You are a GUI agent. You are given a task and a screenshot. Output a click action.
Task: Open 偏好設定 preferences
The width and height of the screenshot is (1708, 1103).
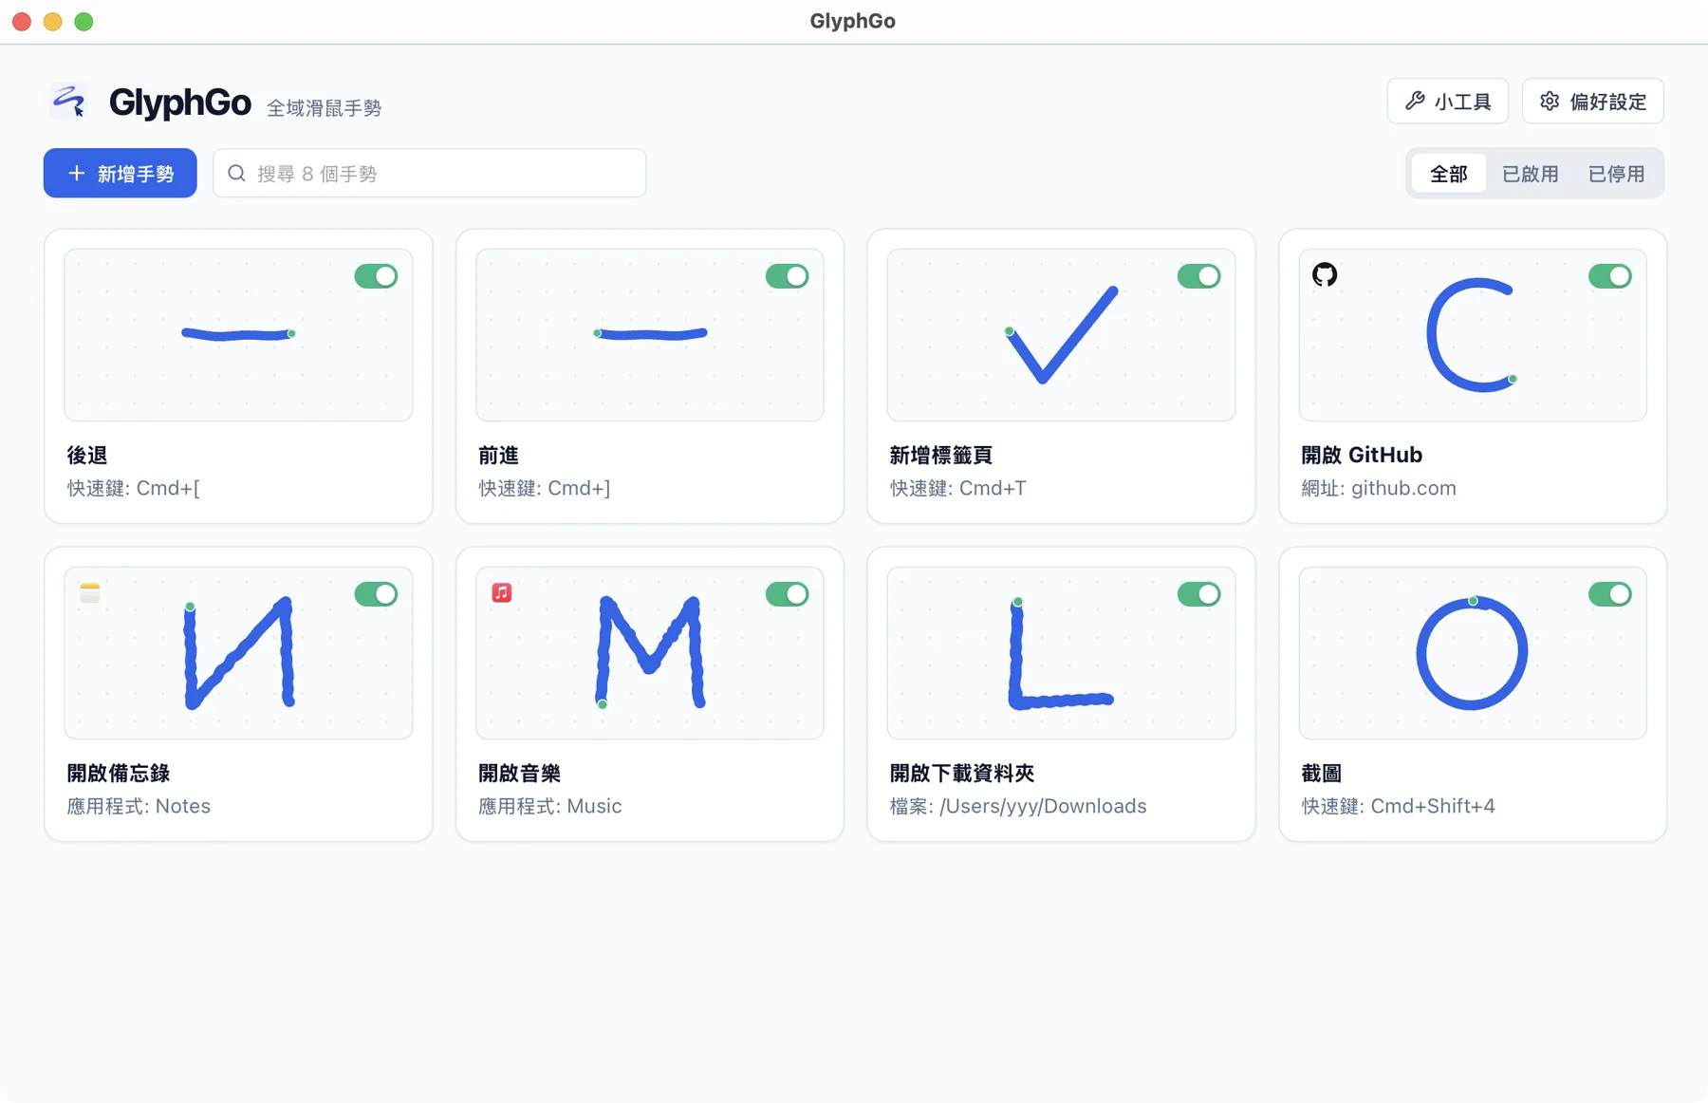click(1593, 101)
